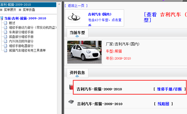
Task: Open the 概述 tree item
Action: [x=12, y=23]
